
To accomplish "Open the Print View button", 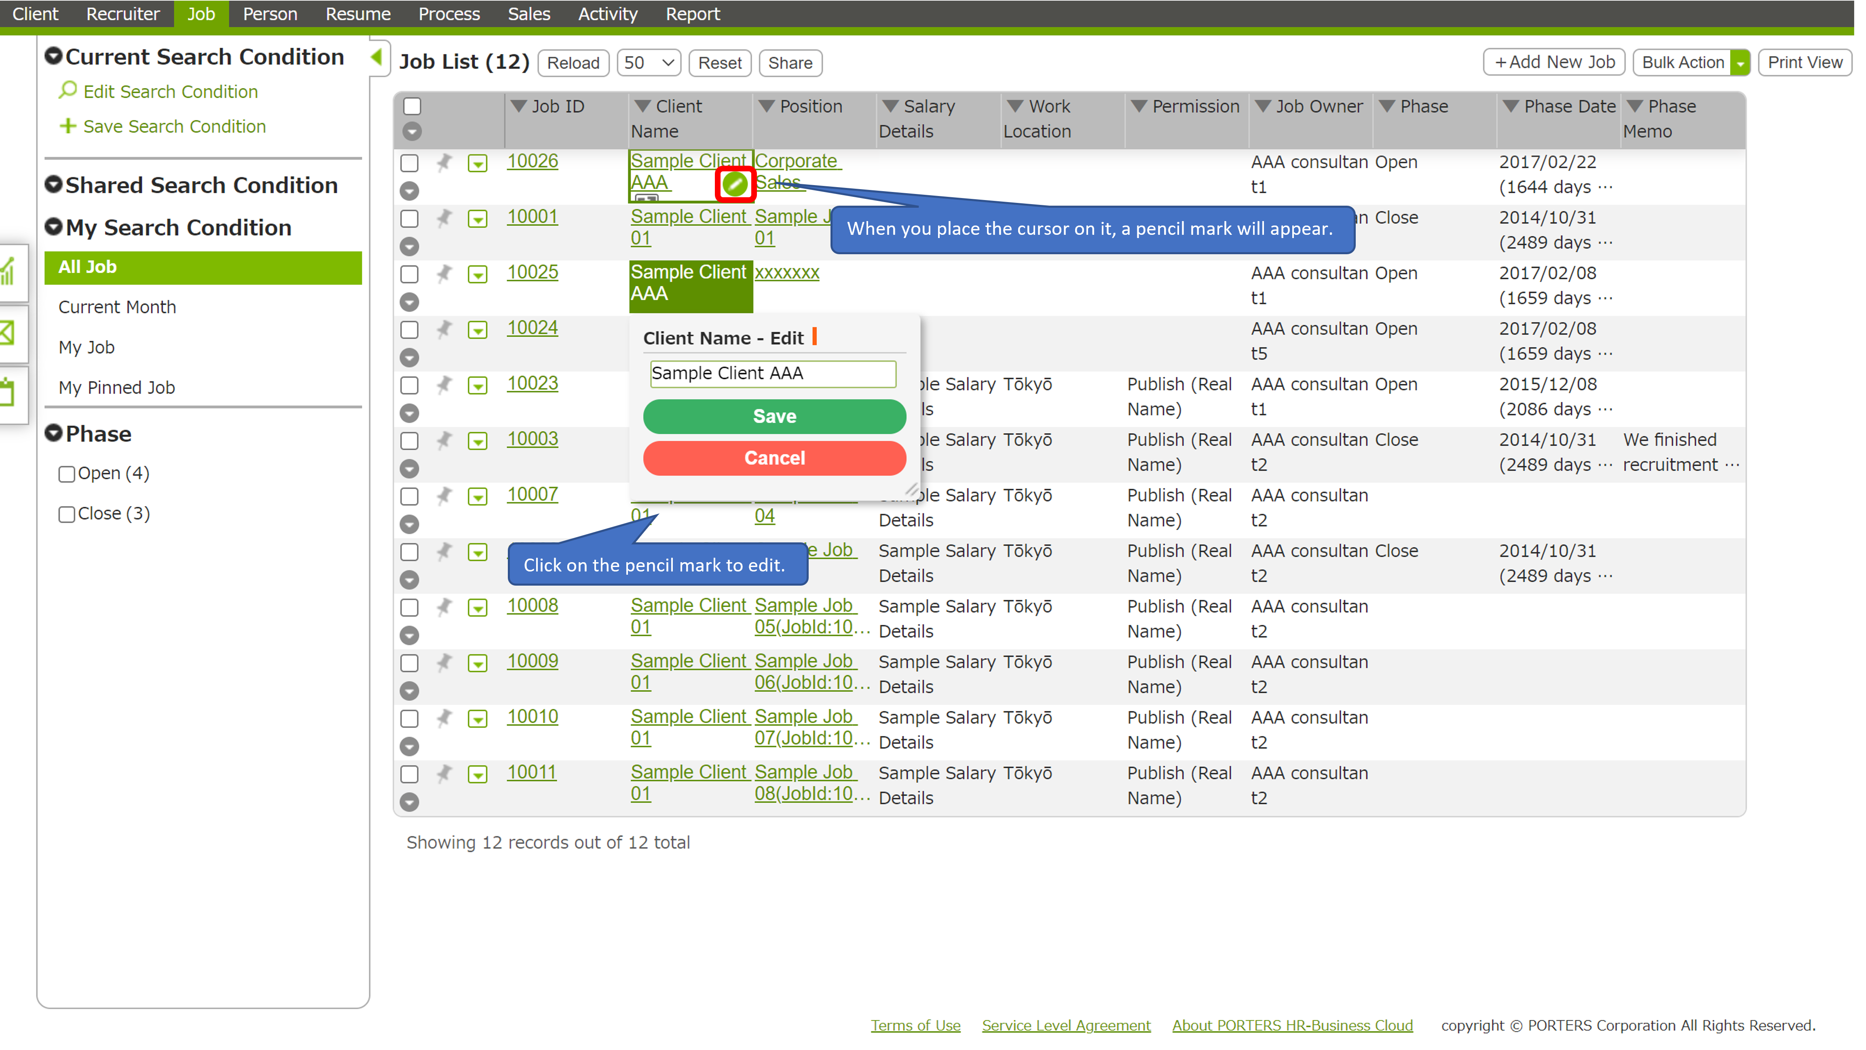I will 1805,62.
